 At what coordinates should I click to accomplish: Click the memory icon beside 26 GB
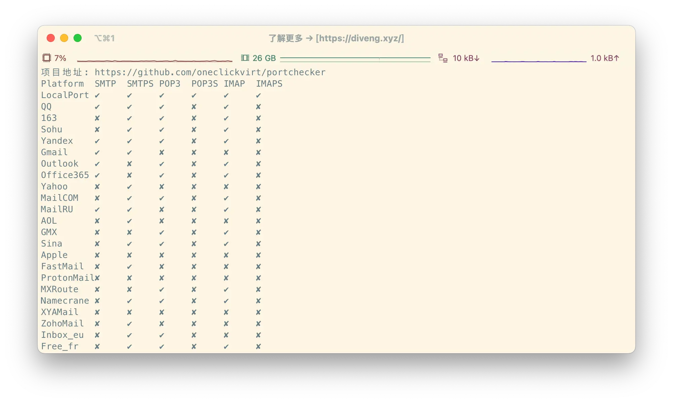pyautogui.click(x=245, y=58)
